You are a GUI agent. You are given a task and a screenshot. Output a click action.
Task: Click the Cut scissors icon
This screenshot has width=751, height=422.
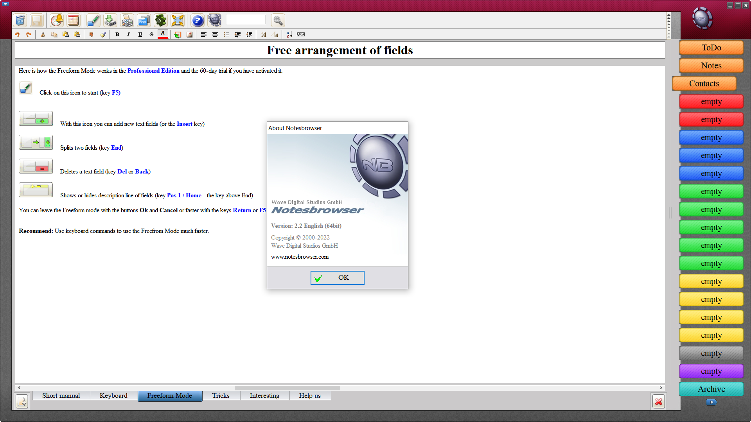(43, 34)
